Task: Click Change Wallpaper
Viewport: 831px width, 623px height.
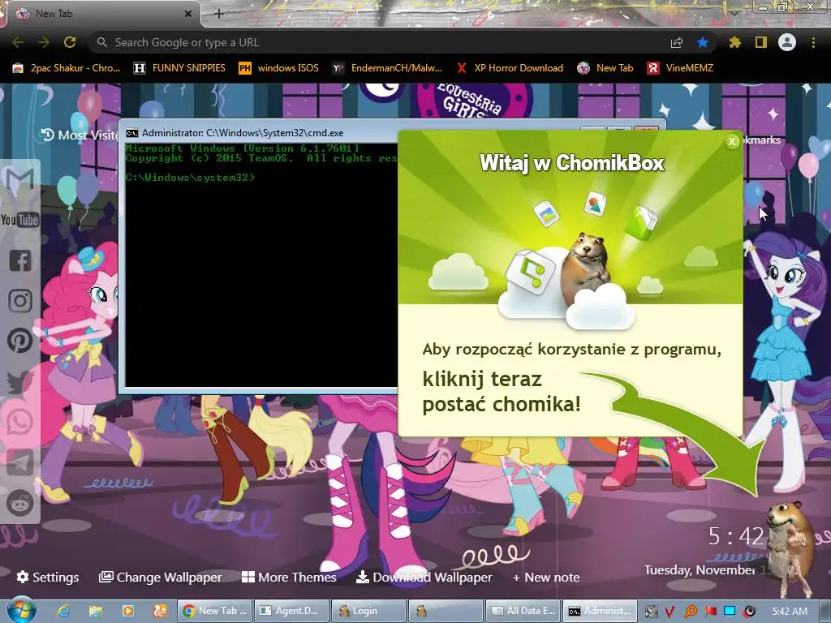Action: pyautogui.click(x=161, y=577)
